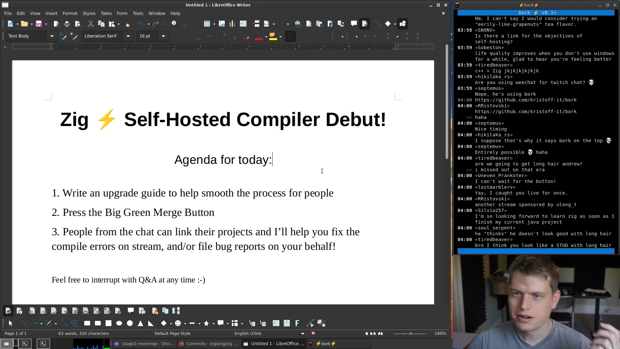The image size is (620, 349).
Task: Click the word and character count status
Action: tap(84, 333)
